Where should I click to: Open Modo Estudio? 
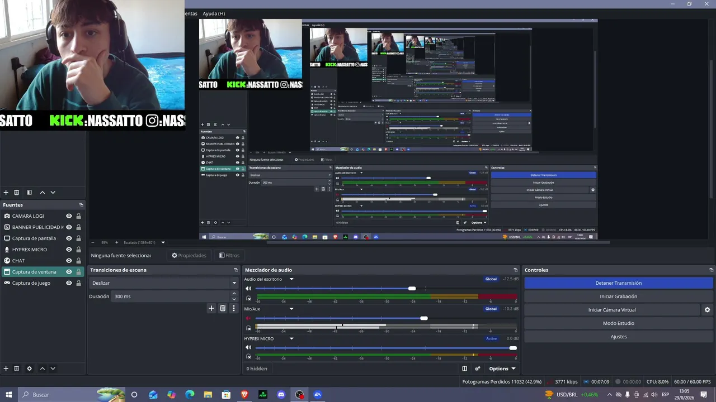(618, 323)
